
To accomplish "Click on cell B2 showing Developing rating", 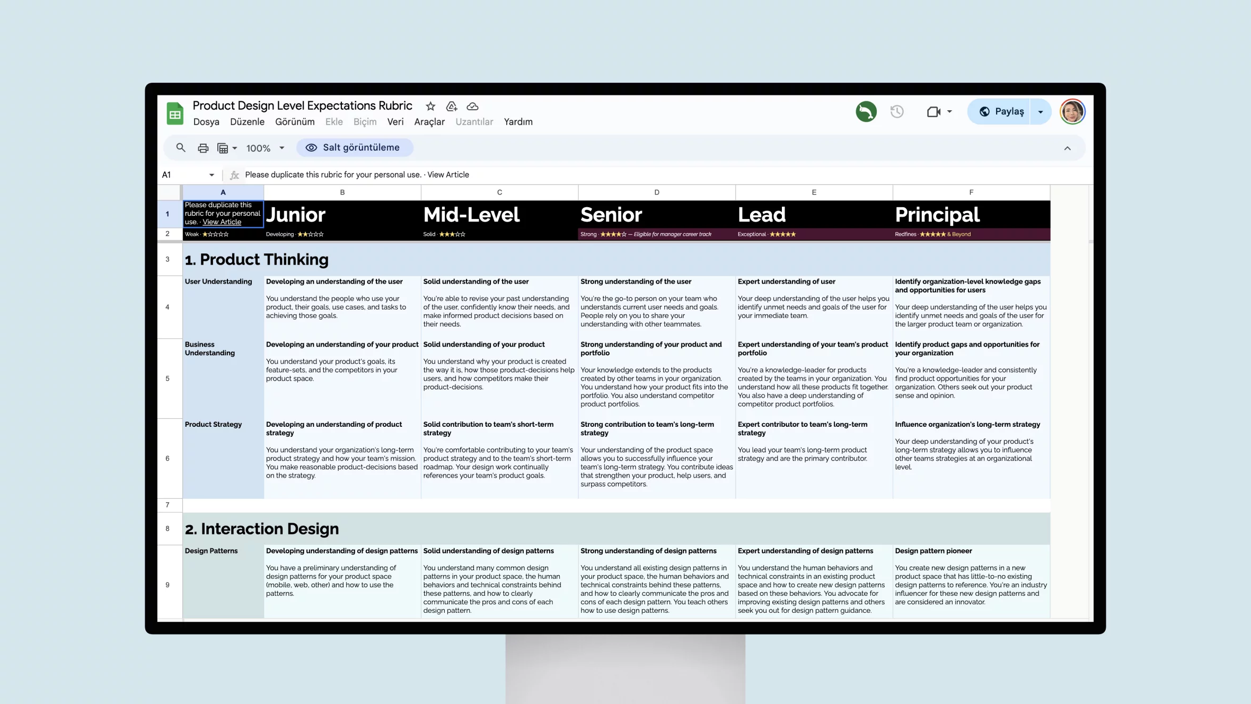I will [x=341, y=234].
